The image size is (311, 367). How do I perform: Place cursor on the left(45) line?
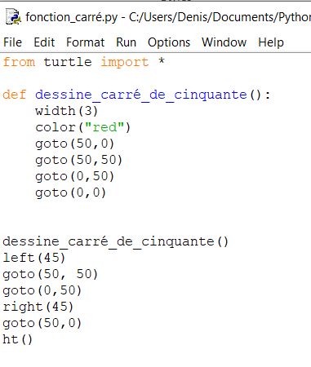point(34,258)
